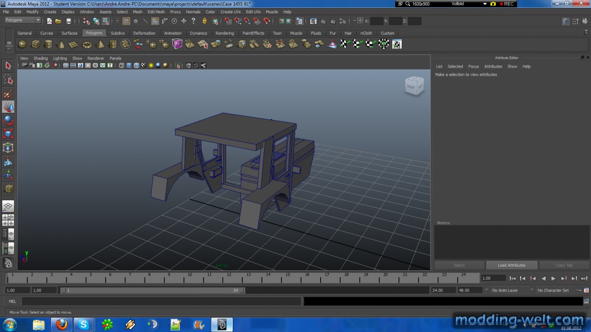
Task: Open the Render View window icon
Action: tap(313, 21)
